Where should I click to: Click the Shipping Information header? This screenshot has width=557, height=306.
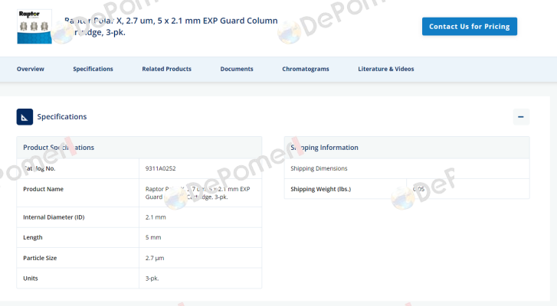pos(407,148)
